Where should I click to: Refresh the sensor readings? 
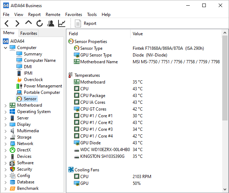(40, 23)
